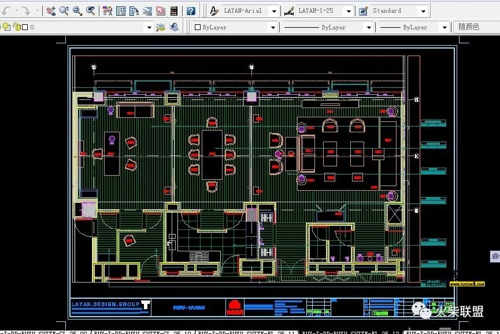
Task: Open the QuickCalc calculator
Action: [174, 11]
